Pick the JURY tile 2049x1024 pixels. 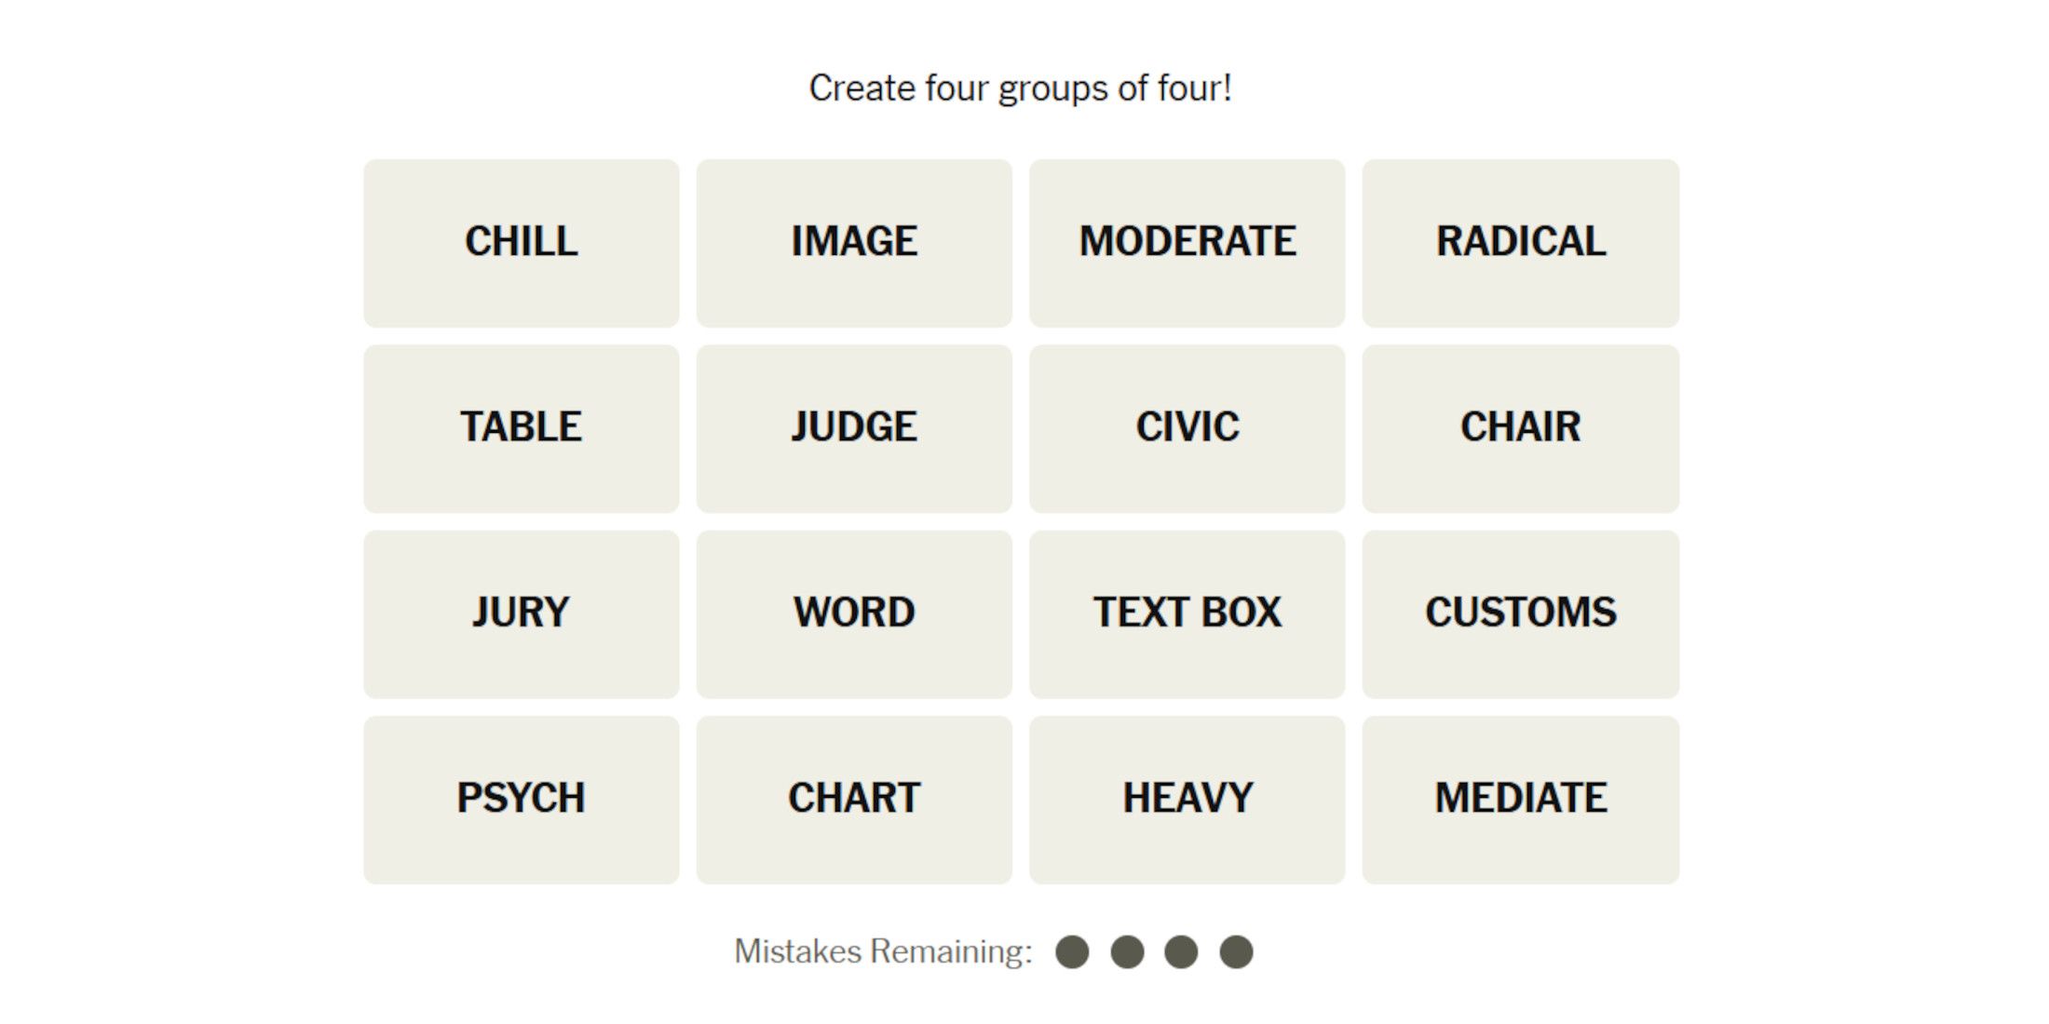coord(521,614)
